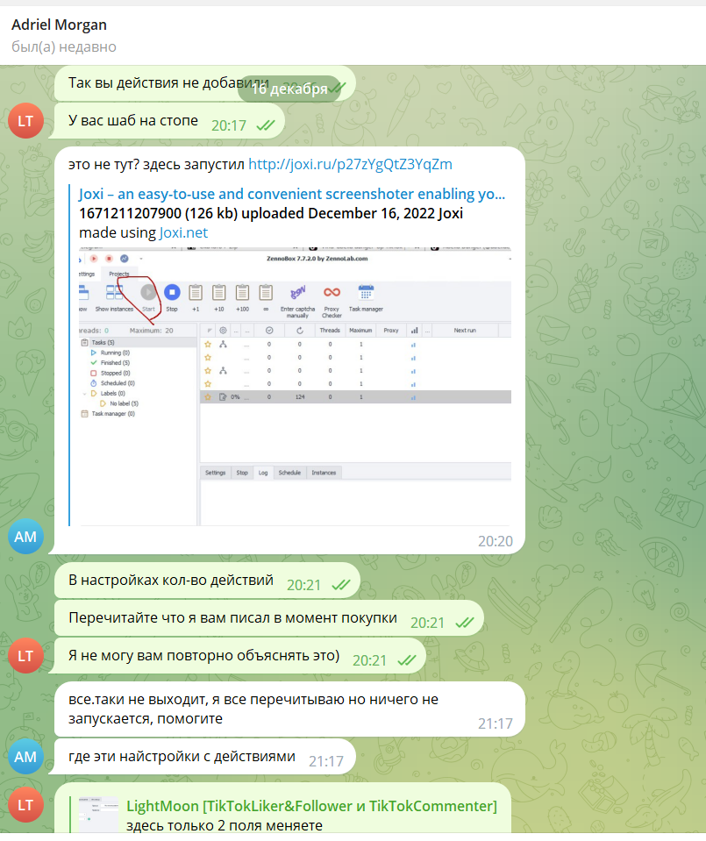
Task: Select message "все.таки не выходит"
Action: pyautogui.click(x=289, y=709)
